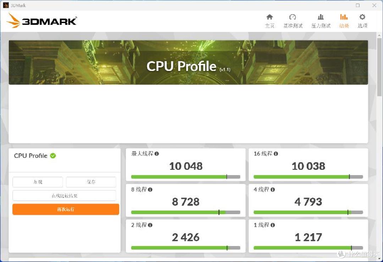The image size is (383, 262).
Task: Show info icon for 16 threads score
Action: [x=276, y=154]
